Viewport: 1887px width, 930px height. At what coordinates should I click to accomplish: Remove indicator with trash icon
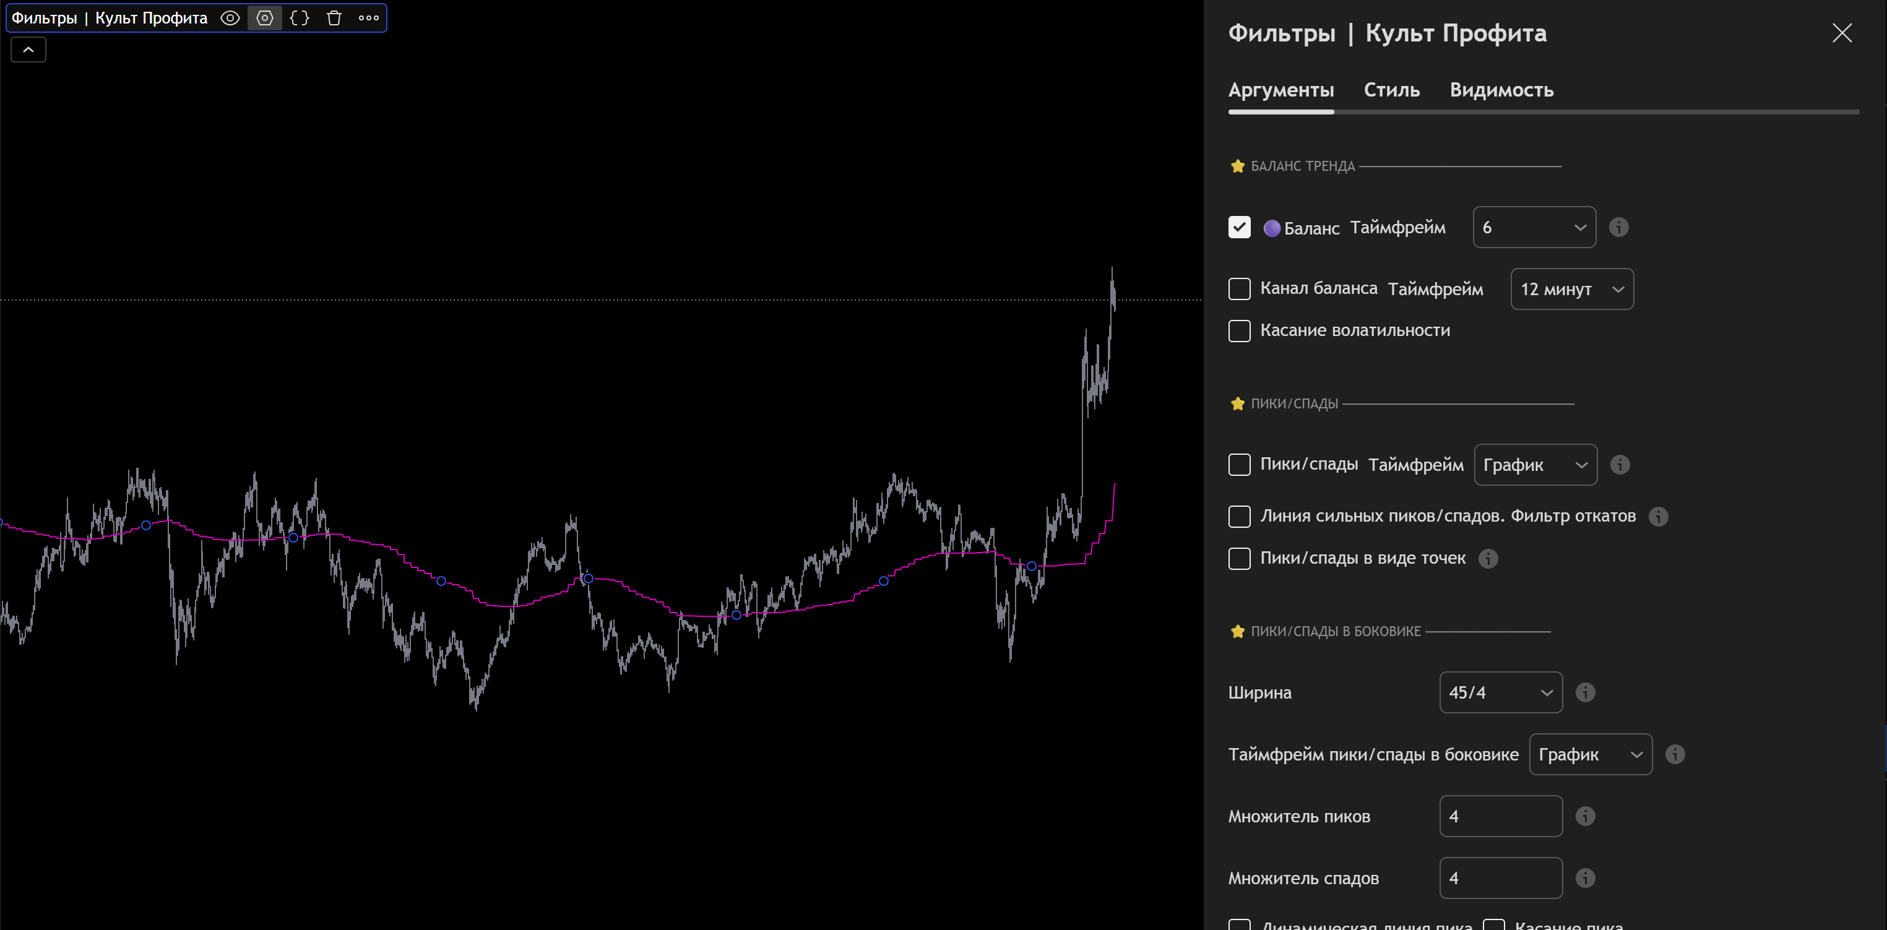tap(334, 19)
